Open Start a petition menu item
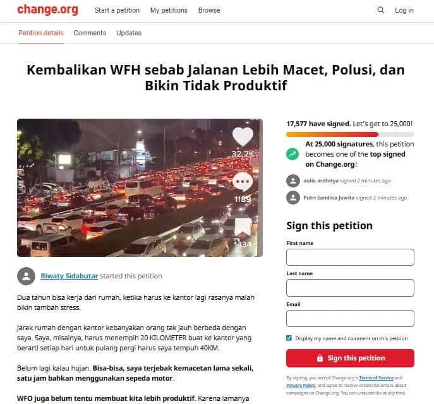The image size is (434, 404). coord(117,10)
